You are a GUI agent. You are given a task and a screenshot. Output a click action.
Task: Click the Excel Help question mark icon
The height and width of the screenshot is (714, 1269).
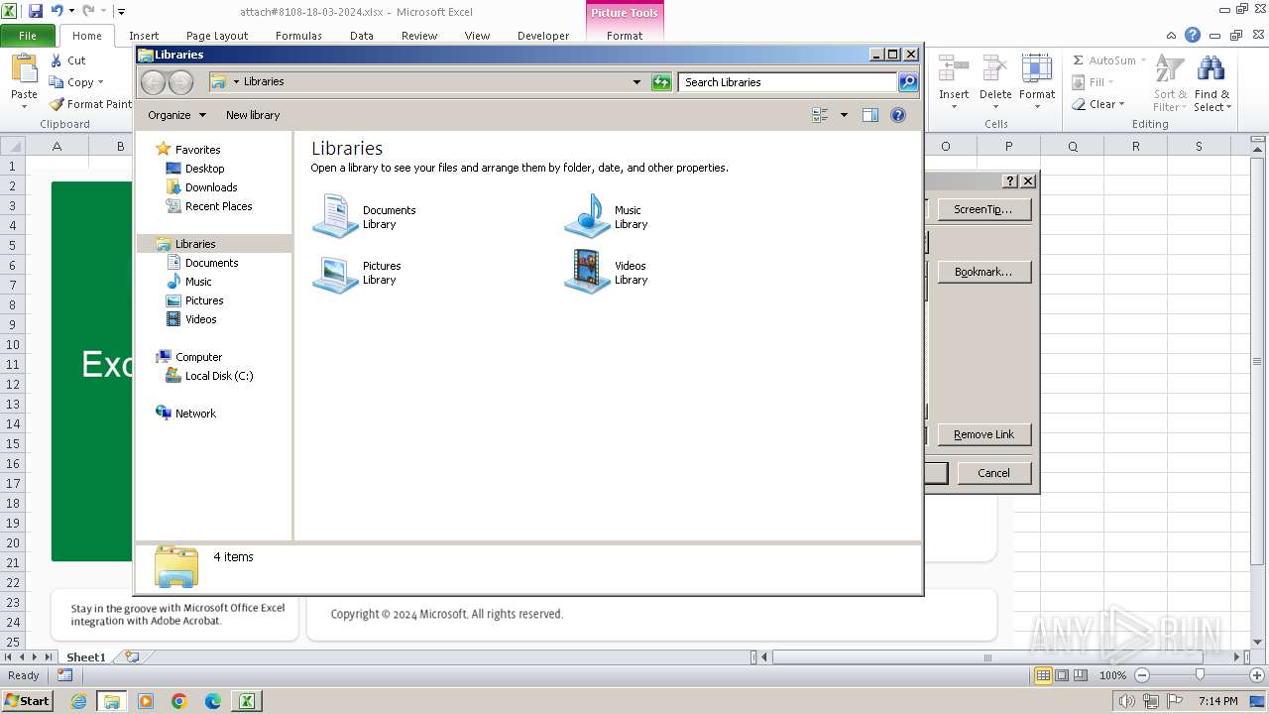[x=1193, y=35]
